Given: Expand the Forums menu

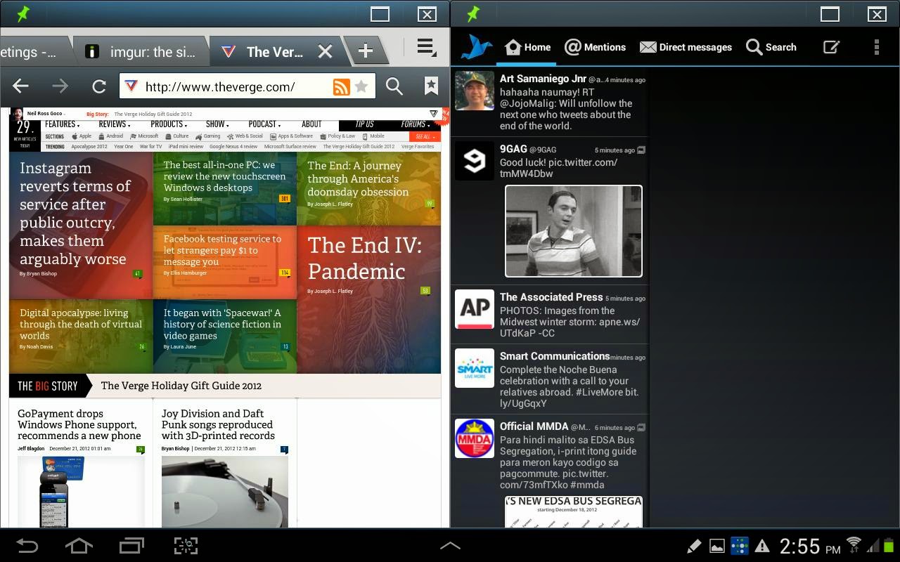Looking at the screenshot, I should coord(416,124).
